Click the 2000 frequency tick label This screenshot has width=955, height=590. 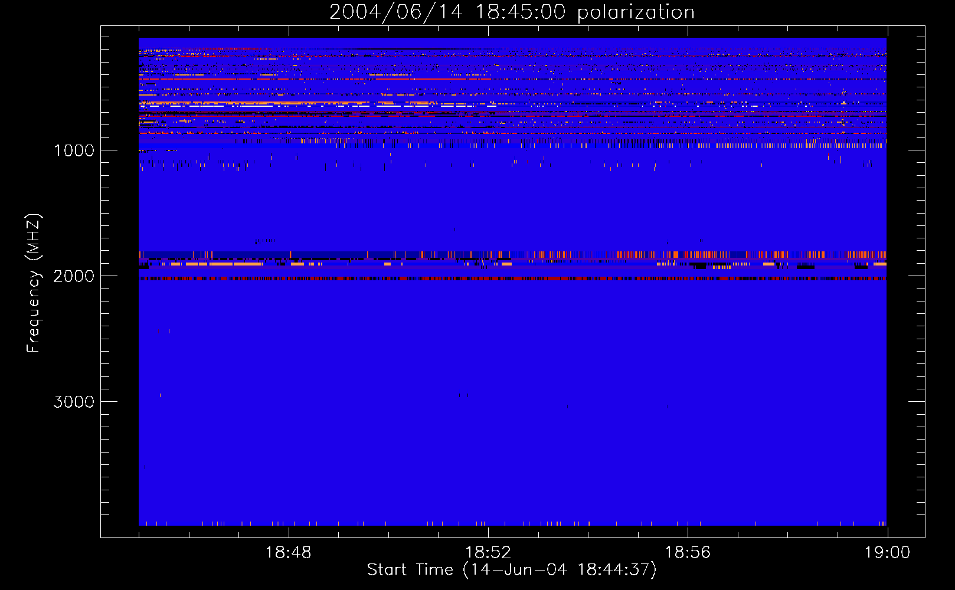click(x=74, y=276)
